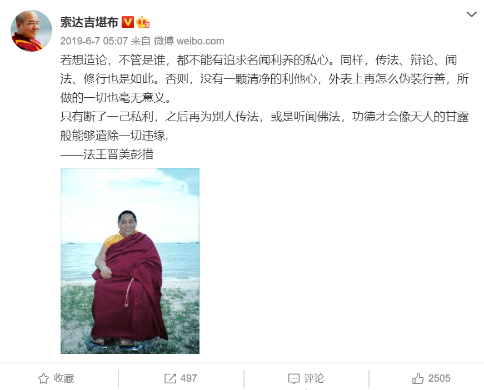Open the post timestamp 2019-6-7 05:07
This screenshot has height=390, width=484.
[x=94, y=41]
